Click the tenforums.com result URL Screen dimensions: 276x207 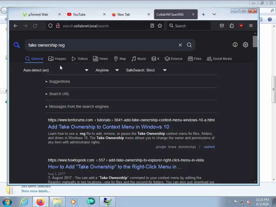[131, 120]
